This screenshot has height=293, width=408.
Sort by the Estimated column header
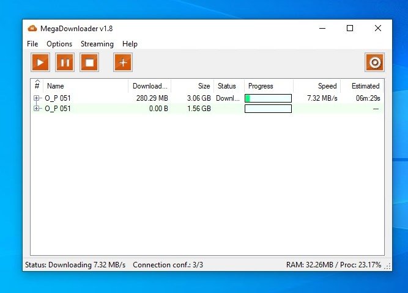[362, 86]
